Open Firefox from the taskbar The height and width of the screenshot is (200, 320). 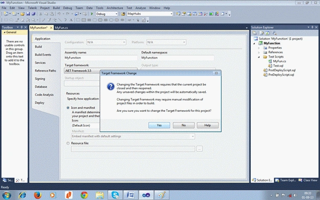click(x=37, y=195)
